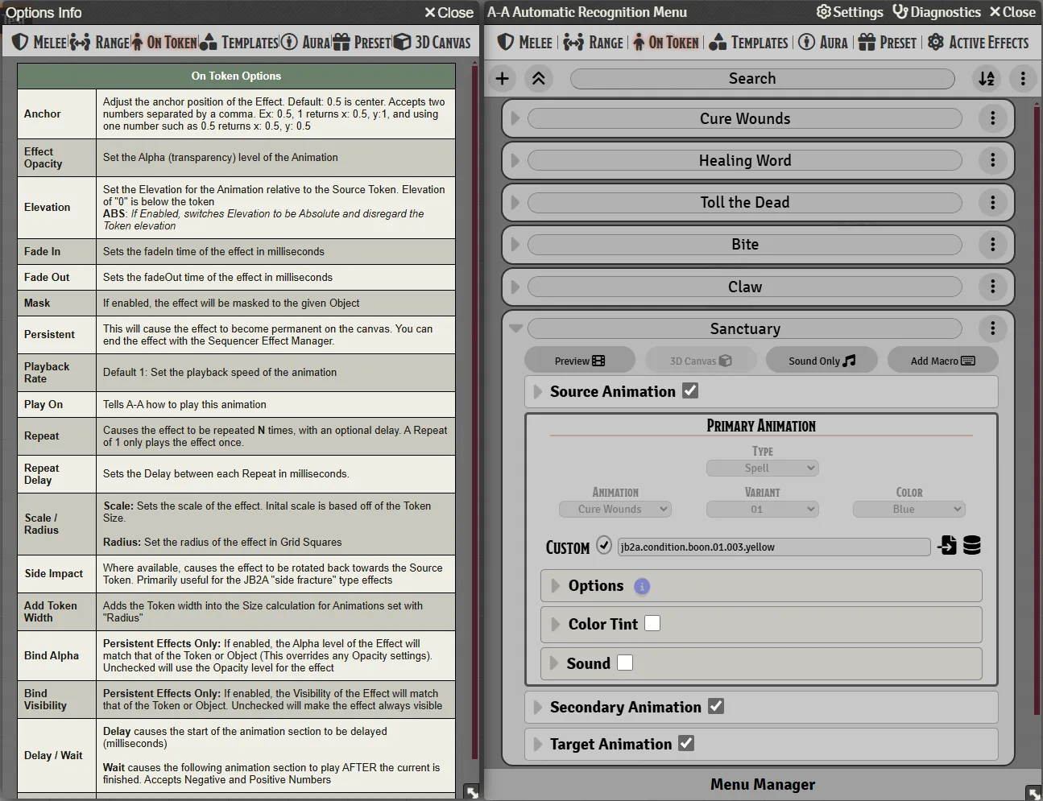Click the Sanctuary name field
This screenshot has width=1043, height=801.
[x=745, y=328]
